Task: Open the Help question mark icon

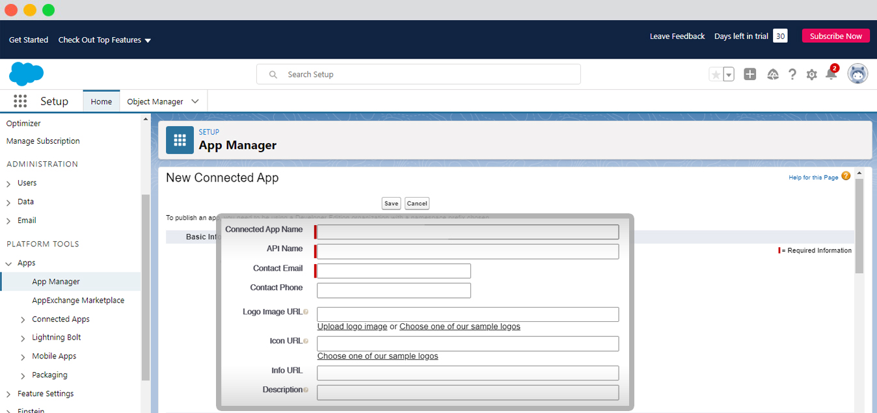Action: pos(792,74)
